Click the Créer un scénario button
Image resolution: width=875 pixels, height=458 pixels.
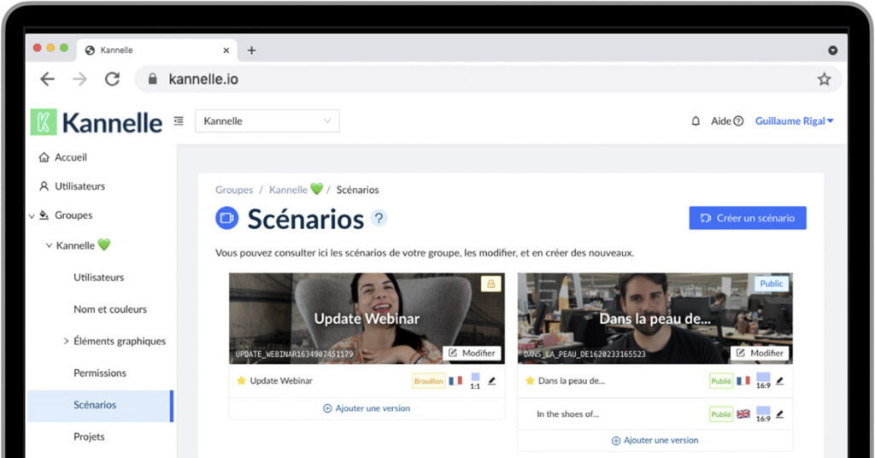(x=747, y=218)
